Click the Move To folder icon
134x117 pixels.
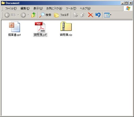(76, 15)
